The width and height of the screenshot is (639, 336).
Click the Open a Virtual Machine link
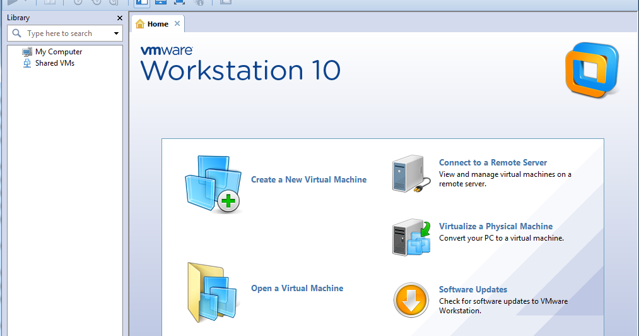pos(297,288)
